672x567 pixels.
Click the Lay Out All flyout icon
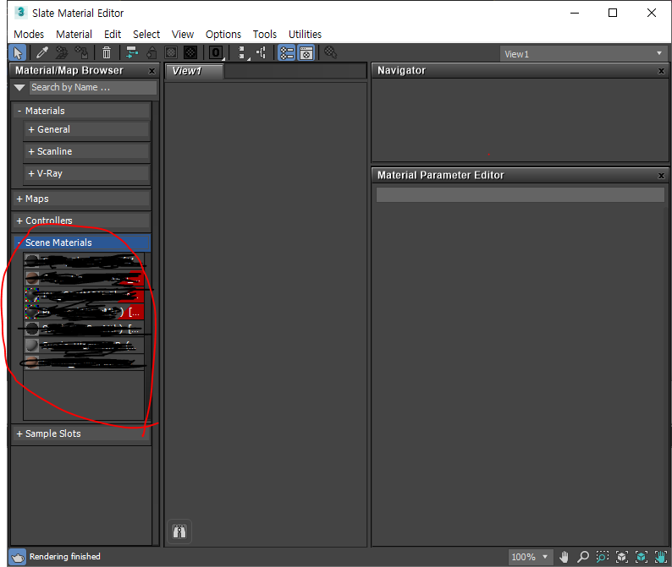pyautogui.click(x=243, y=53)
